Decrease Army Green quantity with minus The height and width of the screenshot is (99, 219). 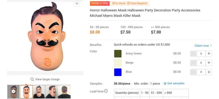point(193,53)
